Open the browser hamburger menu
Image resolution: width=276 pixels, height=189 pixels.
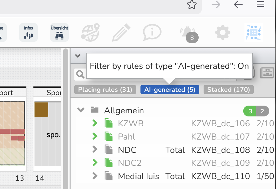(261, 5)
